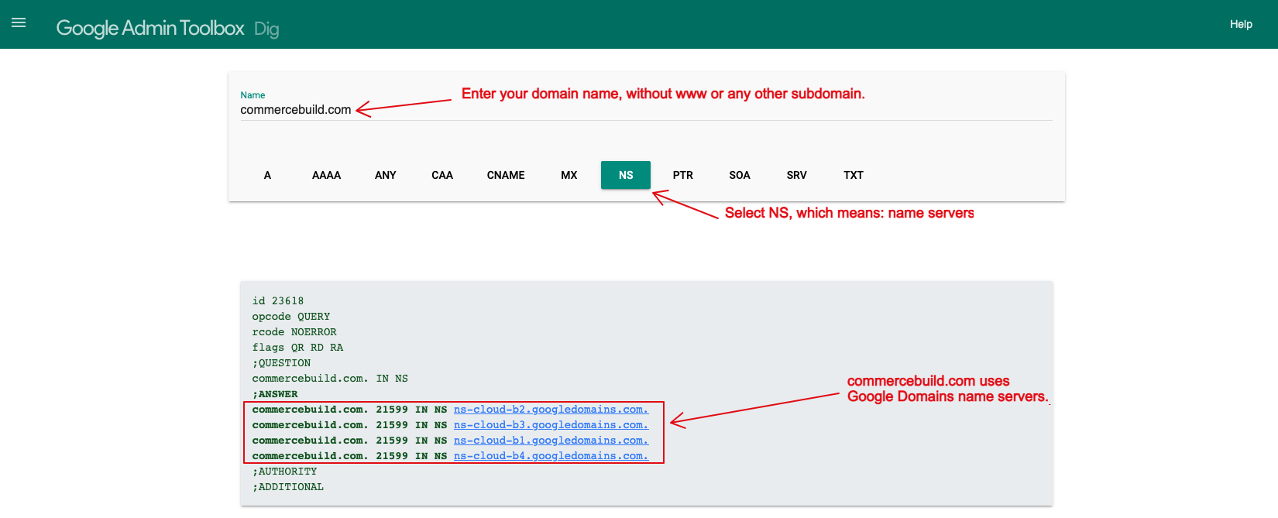Viewport: 1278px width, 518px height.
Task: Select the CNAME record type
Action: click(506, 175)
